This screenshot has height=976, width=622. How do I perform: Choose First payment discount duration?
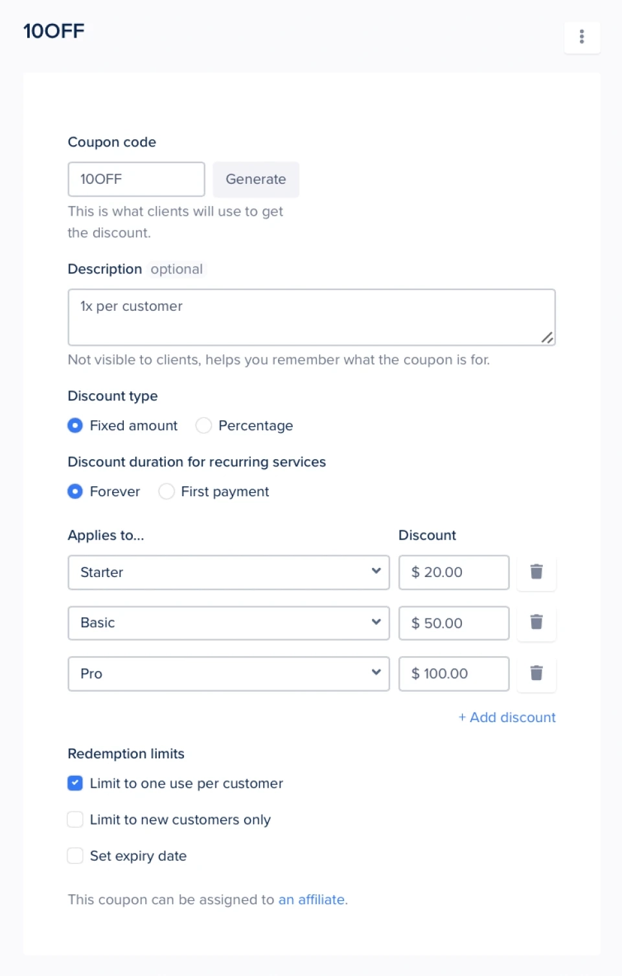tap(166, 492)
